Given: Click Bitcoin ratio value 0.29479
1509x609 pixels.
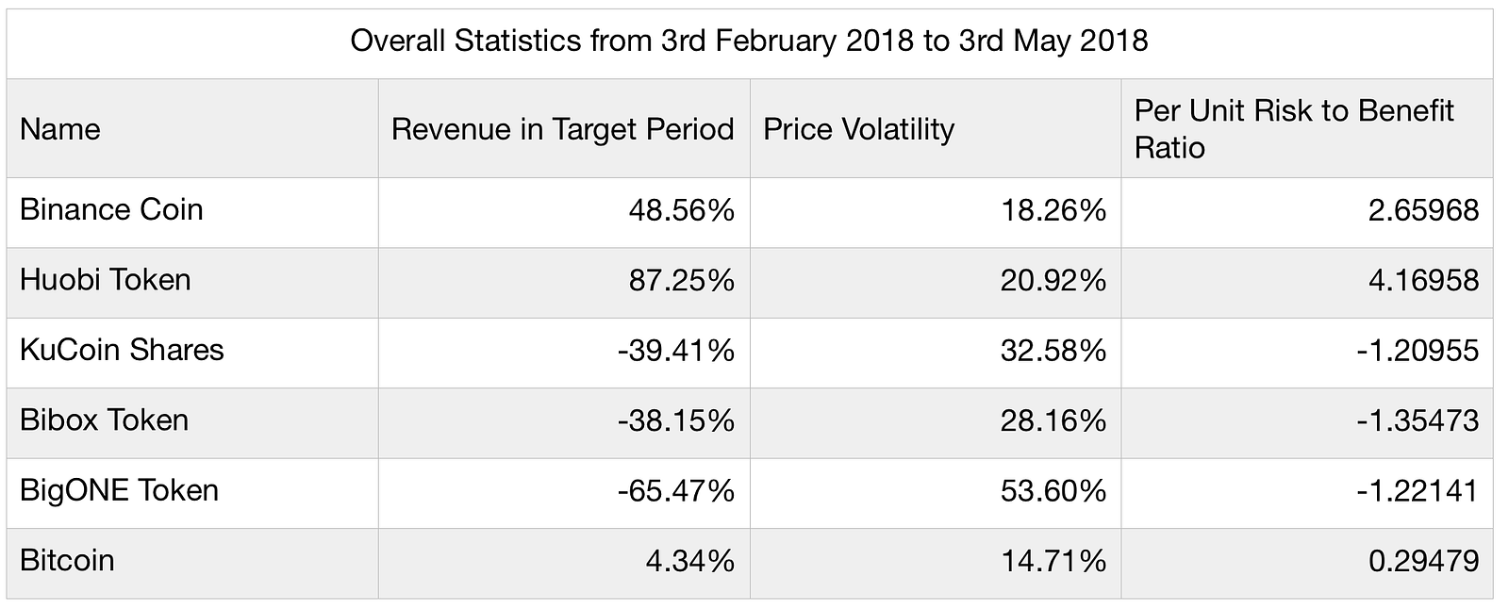Looking at the screenshot, I should pos(1423,561).
